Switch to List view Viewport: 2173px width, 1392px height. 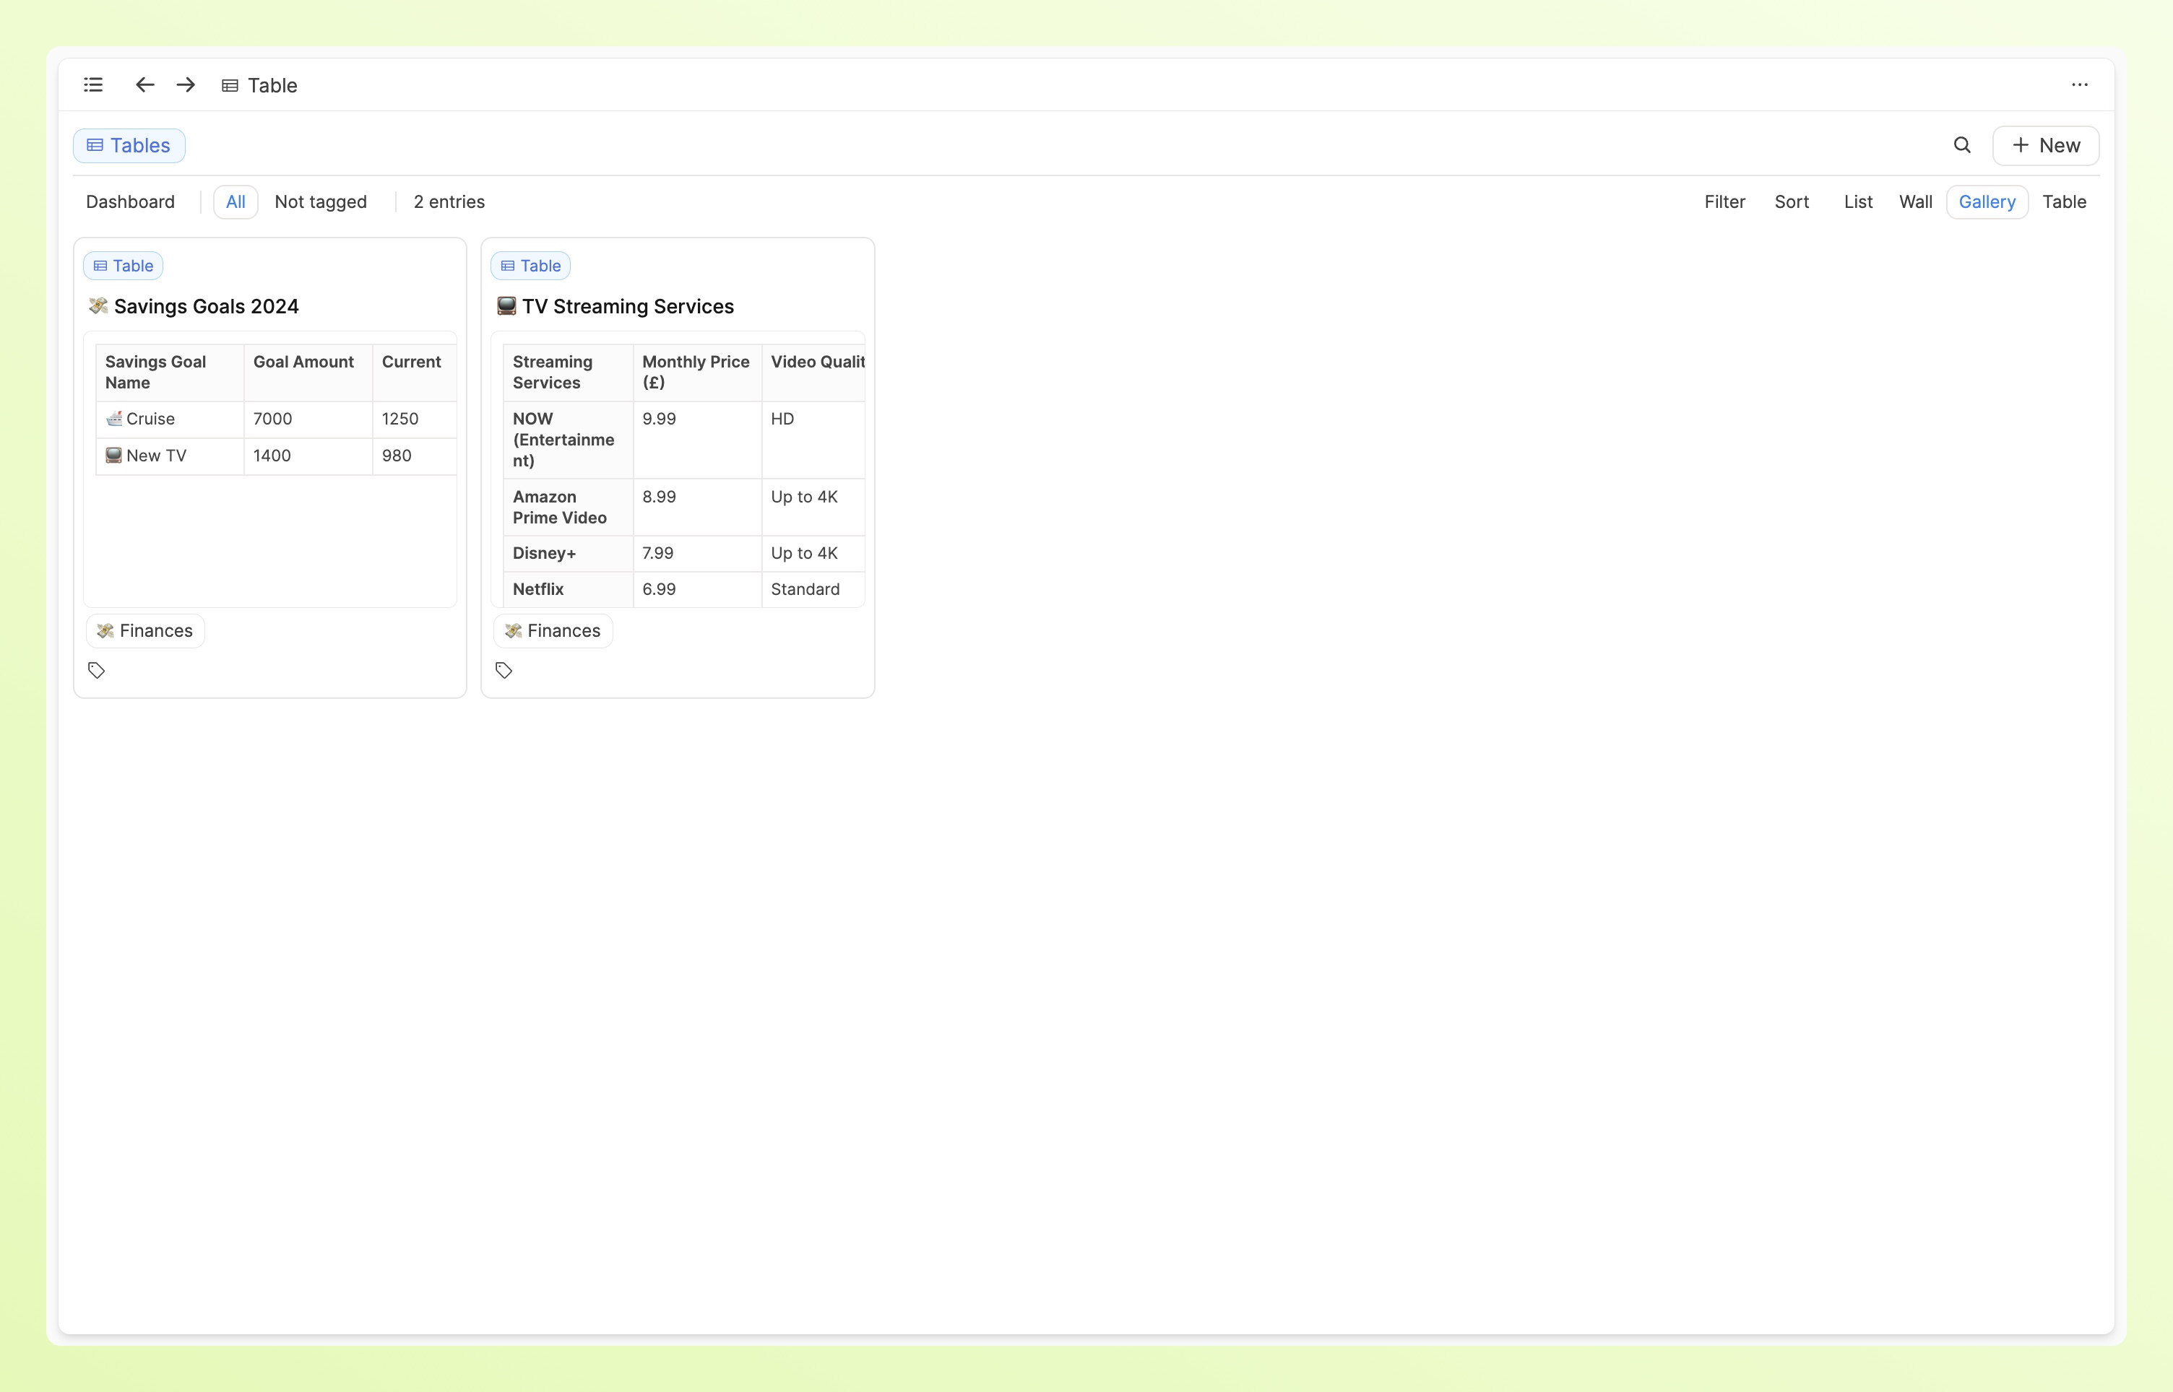coord(1857,201)
